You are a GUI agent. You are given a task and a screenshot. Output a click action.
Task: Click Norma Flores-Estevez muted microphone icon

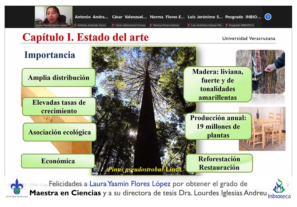(x=151, y=25)
